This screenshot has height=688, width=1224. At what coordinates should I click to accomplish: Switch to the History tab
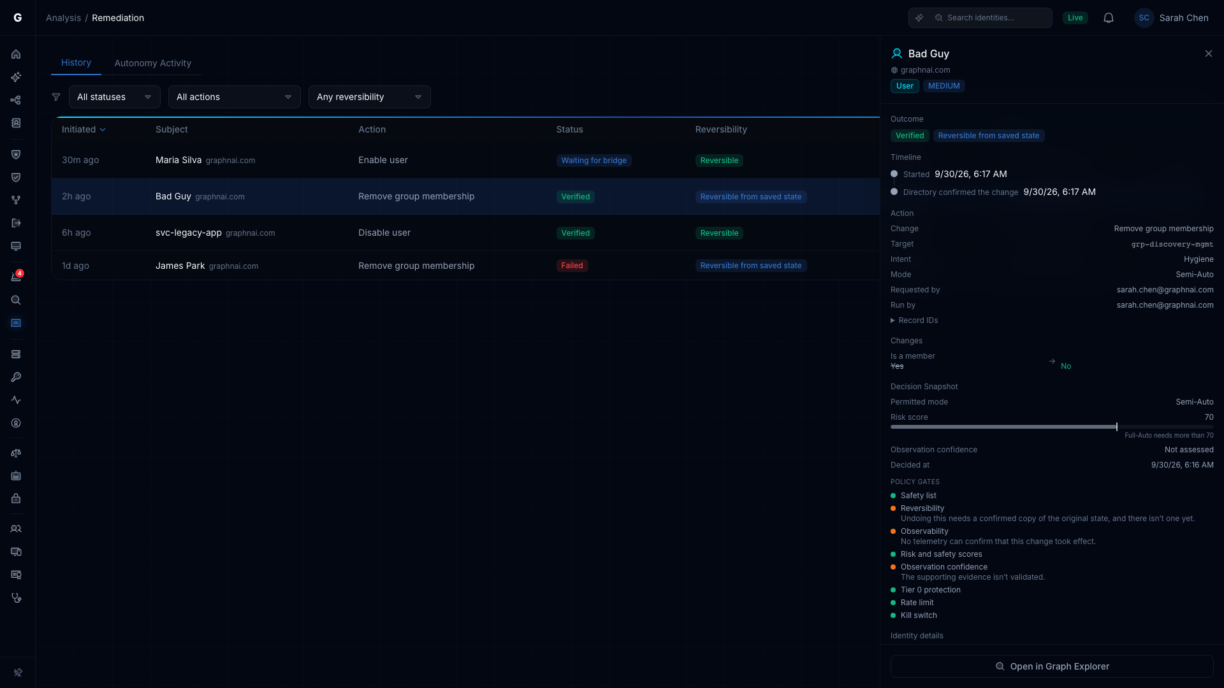[x=76, y=62]
